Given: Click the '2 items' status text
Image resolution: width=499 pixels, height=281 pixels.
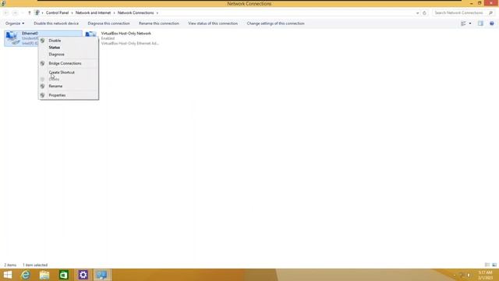Looking at the screenshot, I should (x=10, y=265).
